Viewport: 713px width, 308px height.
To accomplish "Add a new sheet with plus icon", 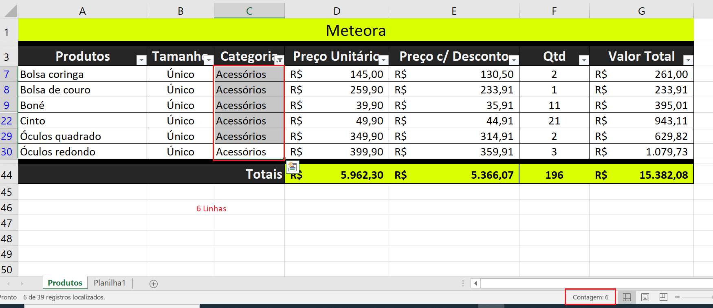I will pyautogui.click(x=154, y=284).
